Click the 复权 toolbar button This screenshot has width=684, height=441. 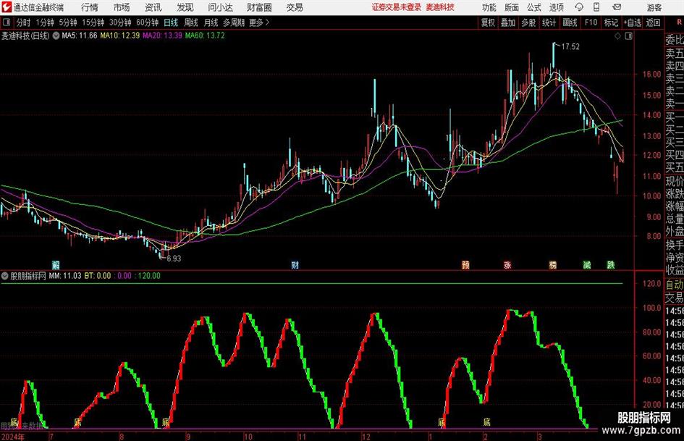(x=488, y=22)
